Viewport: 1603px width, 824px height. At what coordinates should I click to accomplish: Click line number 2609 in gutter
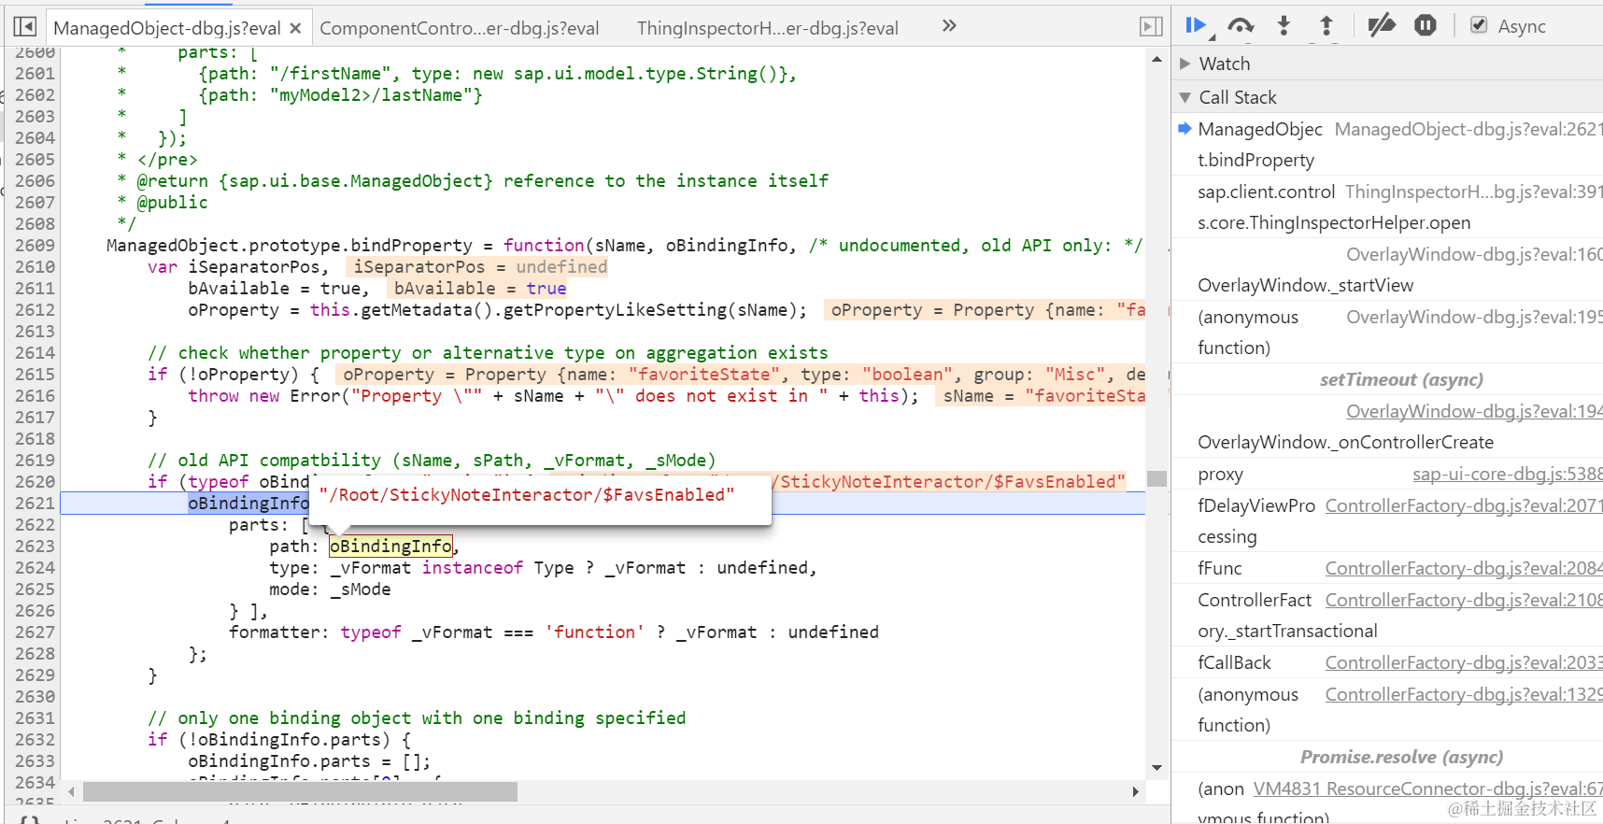tap(35, 245)
